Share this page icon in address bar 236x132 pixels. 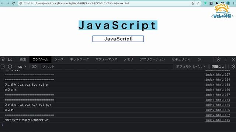coord(192,3)
